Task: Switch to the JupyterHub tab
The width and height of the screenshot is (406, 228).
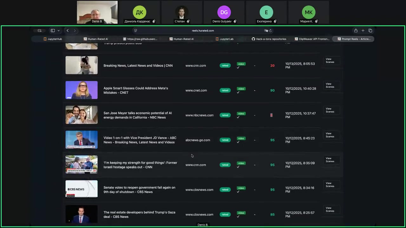Action: pos(53,39)
